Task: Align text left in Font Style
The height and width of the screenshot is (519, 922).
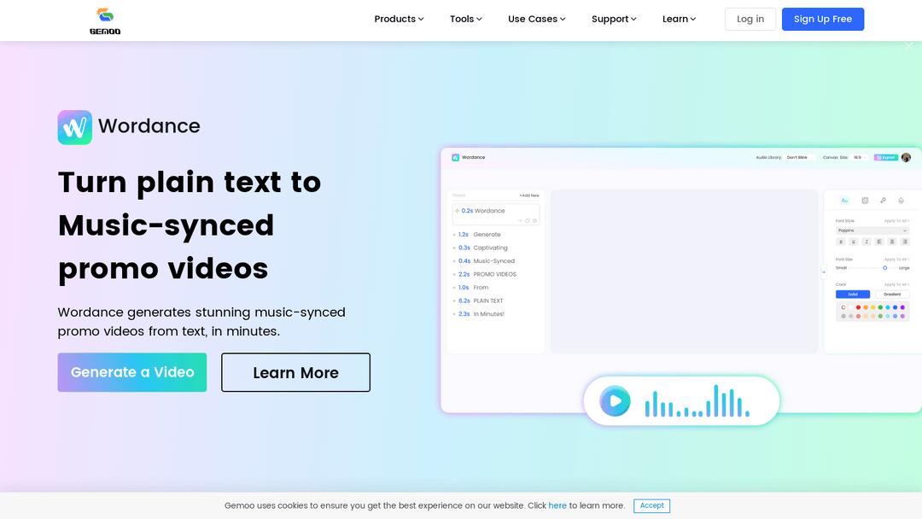Action: pos(879,242)
